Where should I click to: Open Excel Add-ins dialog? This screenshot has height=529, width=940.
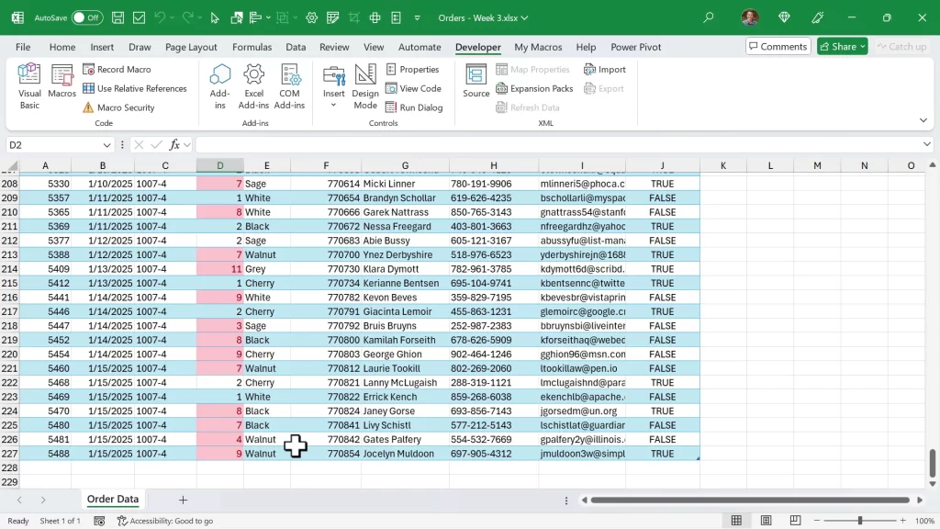pos(253,86)
